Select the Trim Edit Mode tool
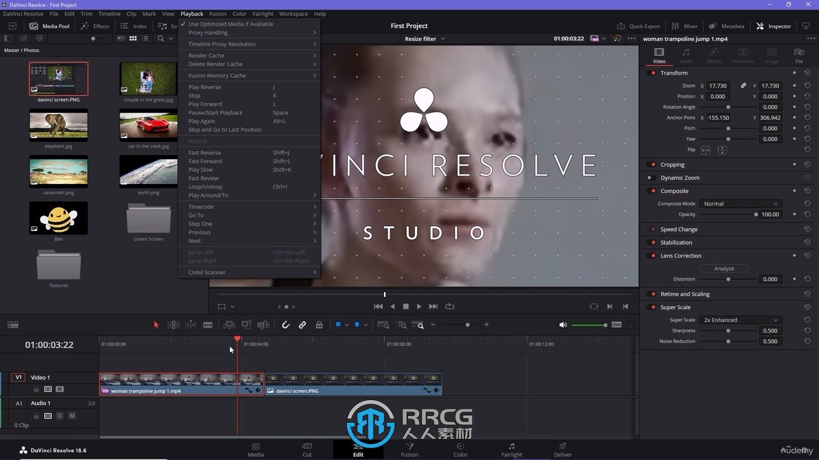The height and width of the screenshot is (460, 819). tap(173, 325)
